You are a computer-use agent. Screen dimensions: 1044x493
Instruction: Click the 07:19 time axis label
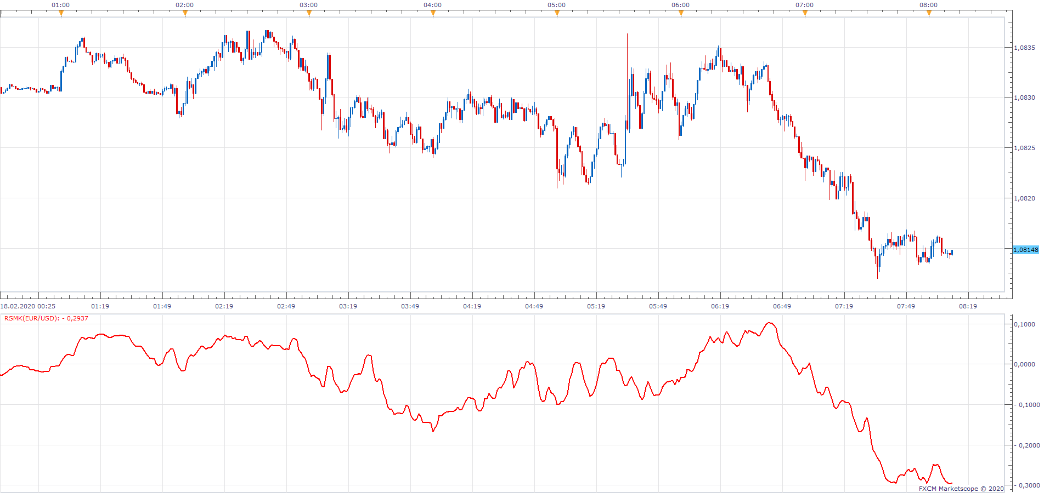click(x=844, y=306)
